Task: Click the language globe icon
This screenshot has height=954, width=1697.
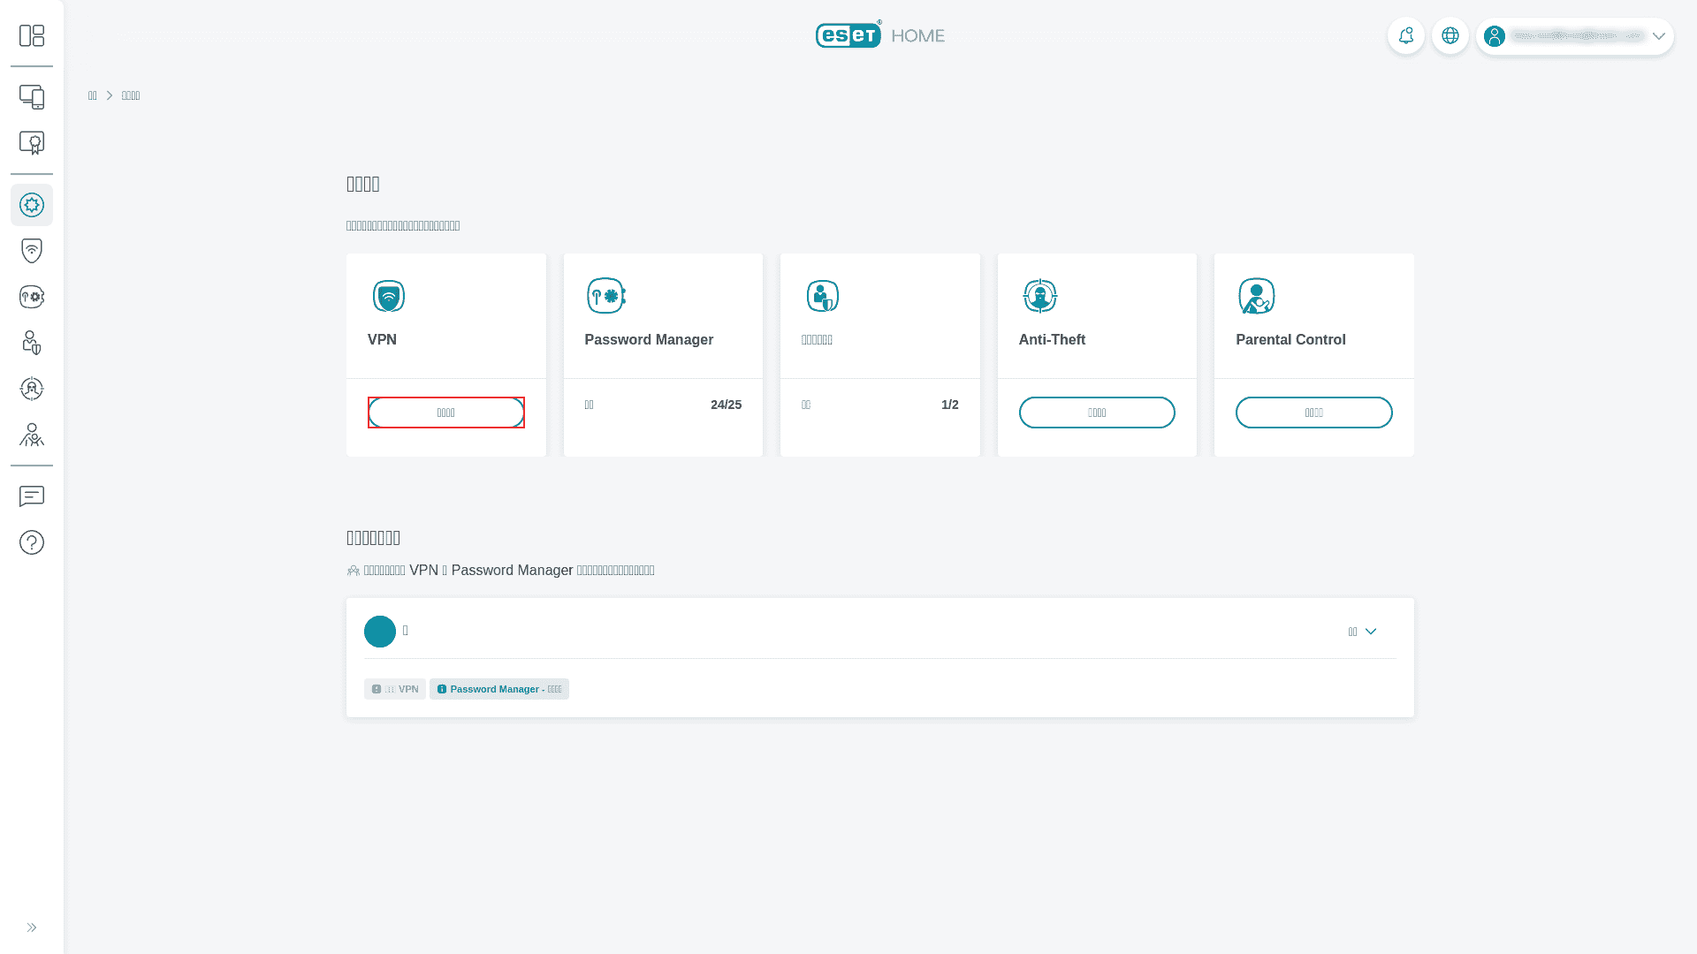Action: (1450, 35)
